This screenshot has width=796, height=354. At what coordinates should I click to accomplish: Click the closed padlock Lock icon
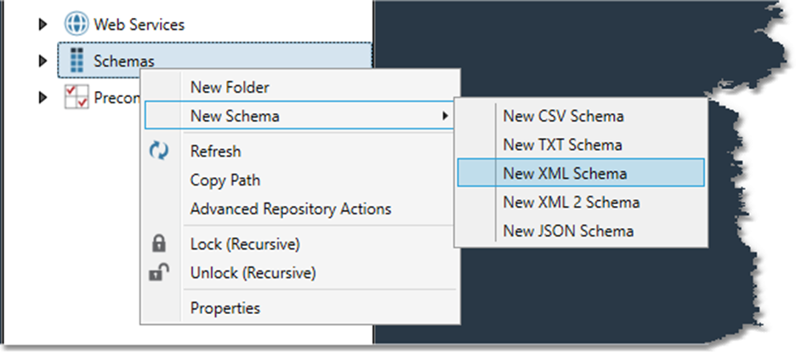(159, 244)
